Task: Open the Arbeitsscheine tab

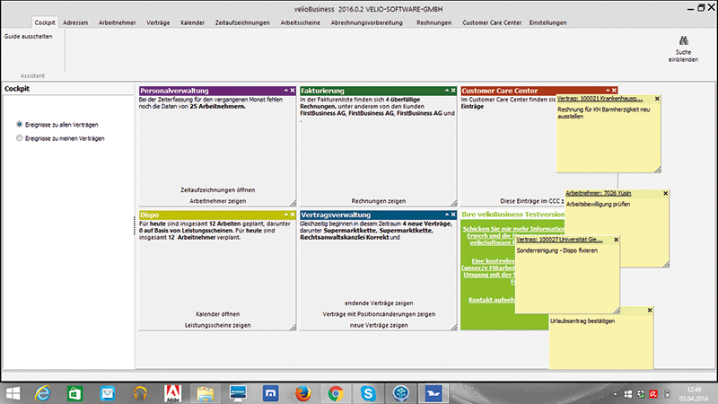Action: [301, 22]
